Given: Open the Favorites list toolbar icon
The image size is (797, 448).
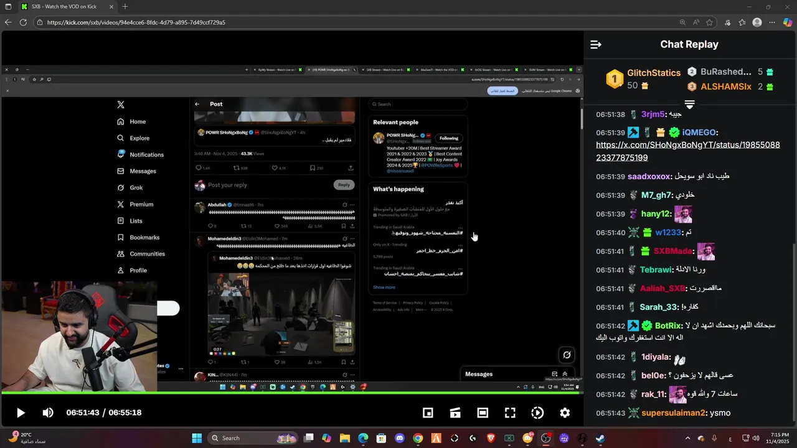Looking at the screenshot, I should click(742, 22).
